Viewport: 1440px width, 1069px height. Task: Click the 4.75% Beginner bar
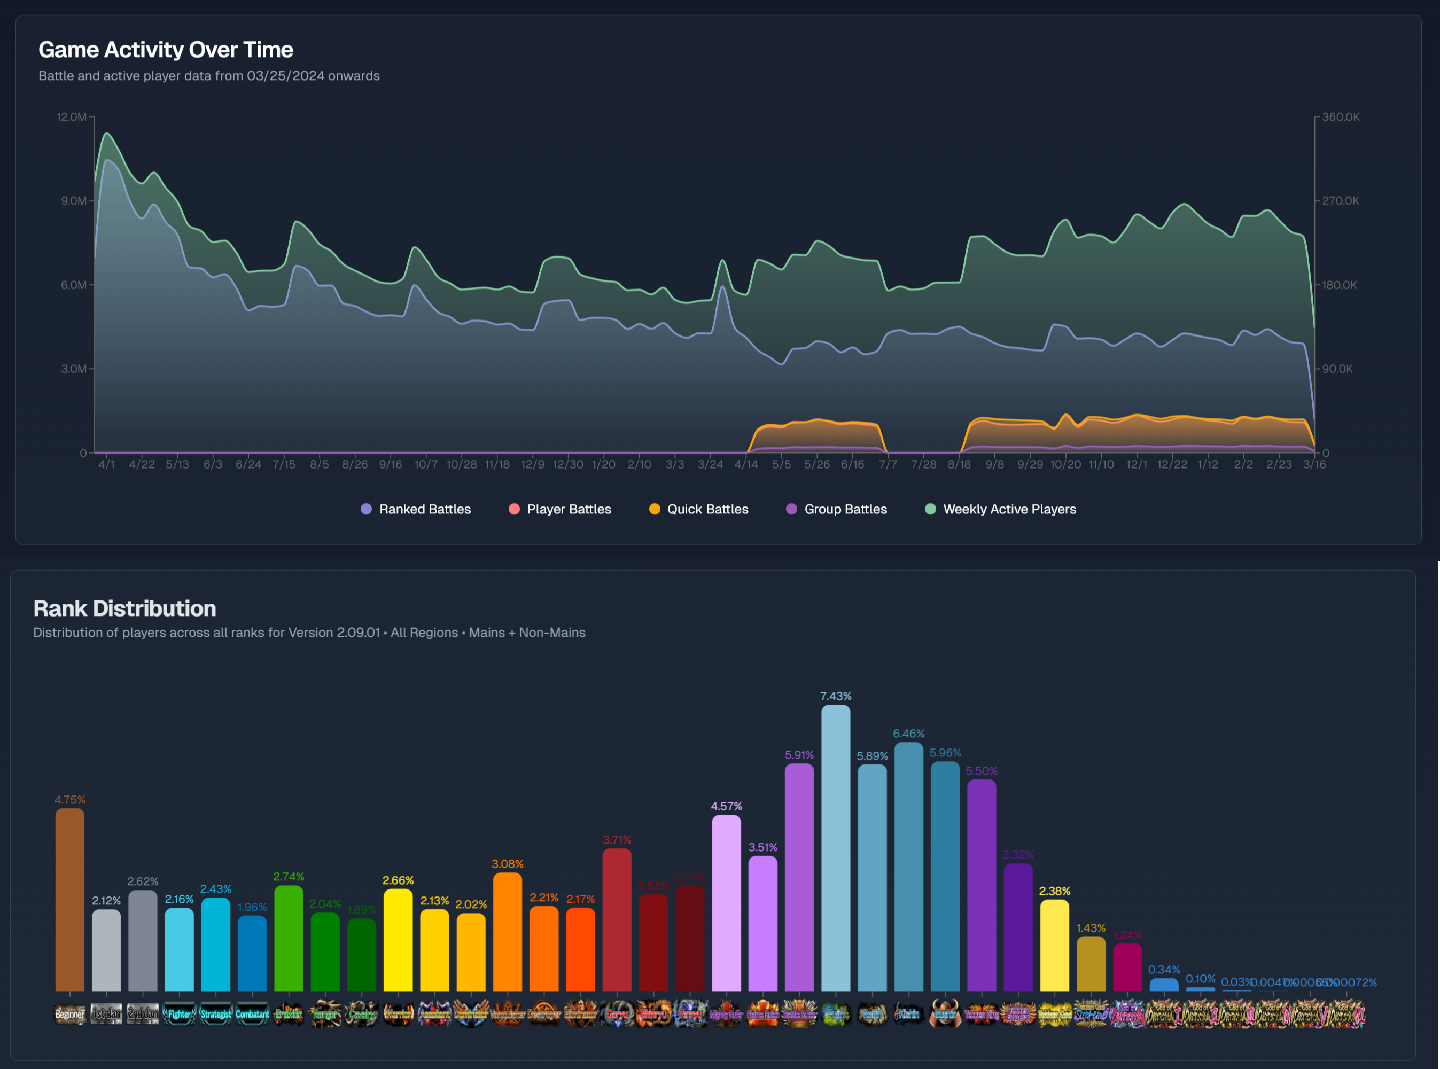coord(70,900)
